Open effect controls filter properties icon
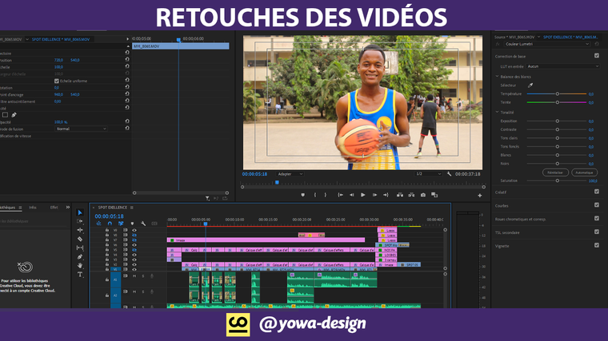The height and width of the screenshot is (341, 608). [x=207, y=198]
